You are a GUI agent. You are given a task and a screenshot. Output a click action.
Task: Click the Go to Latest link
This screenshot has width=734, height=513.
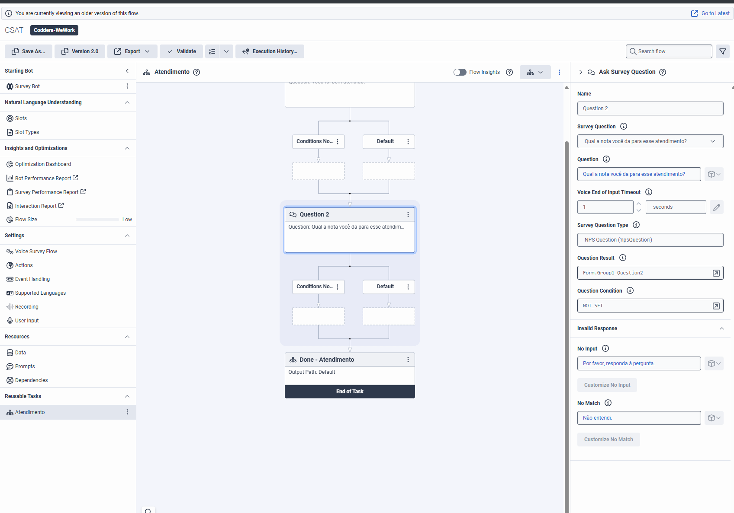click(x=710, y=13)
